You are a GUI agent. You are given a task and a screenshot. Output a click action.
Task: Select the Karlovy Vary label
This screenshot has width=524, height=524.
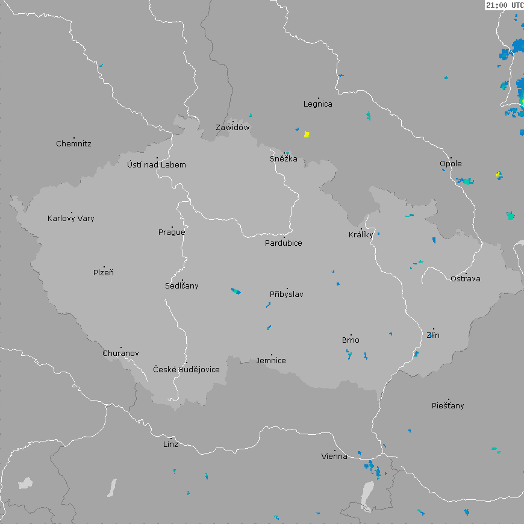pyautogui.click(x=71, y=219)
